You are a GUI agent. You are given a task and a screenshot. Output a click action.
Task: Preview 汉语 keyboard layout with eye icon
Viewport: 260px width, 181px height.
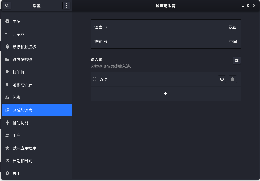click(x=222, y=79)
